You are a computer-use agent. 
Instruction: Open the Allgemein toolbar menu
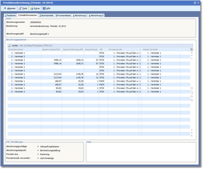tap(10, 8)
